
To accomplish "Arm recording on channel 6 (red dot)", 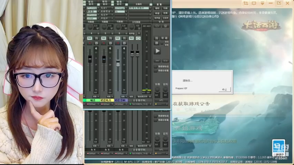I will click(118, 43).
